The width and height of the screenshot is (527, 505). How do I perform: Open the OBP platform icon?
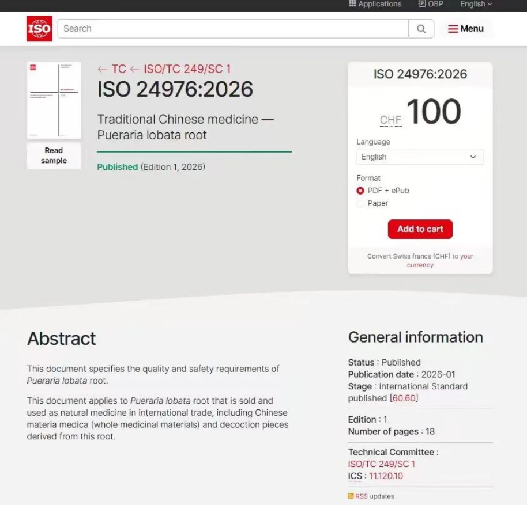pyautogui.click(x=422, y=4)
